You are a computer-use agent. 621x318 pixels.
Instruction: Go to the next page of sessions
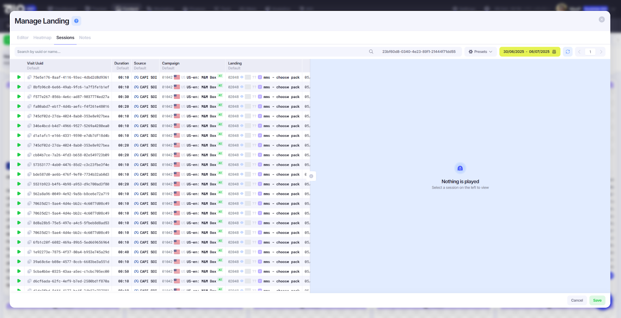click(601, 52)
